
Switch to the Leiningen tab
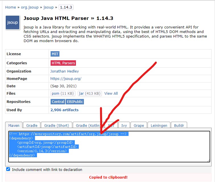click(x=159, y=125)
